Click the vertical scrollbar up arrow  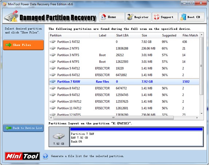tap(202, 35)
